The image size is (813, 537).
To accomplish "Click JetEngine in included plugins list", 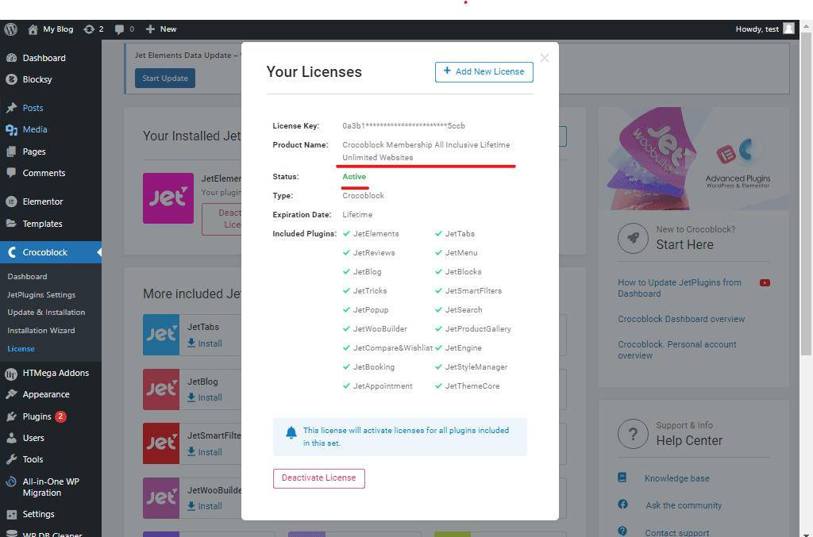I will pos(464,348).
